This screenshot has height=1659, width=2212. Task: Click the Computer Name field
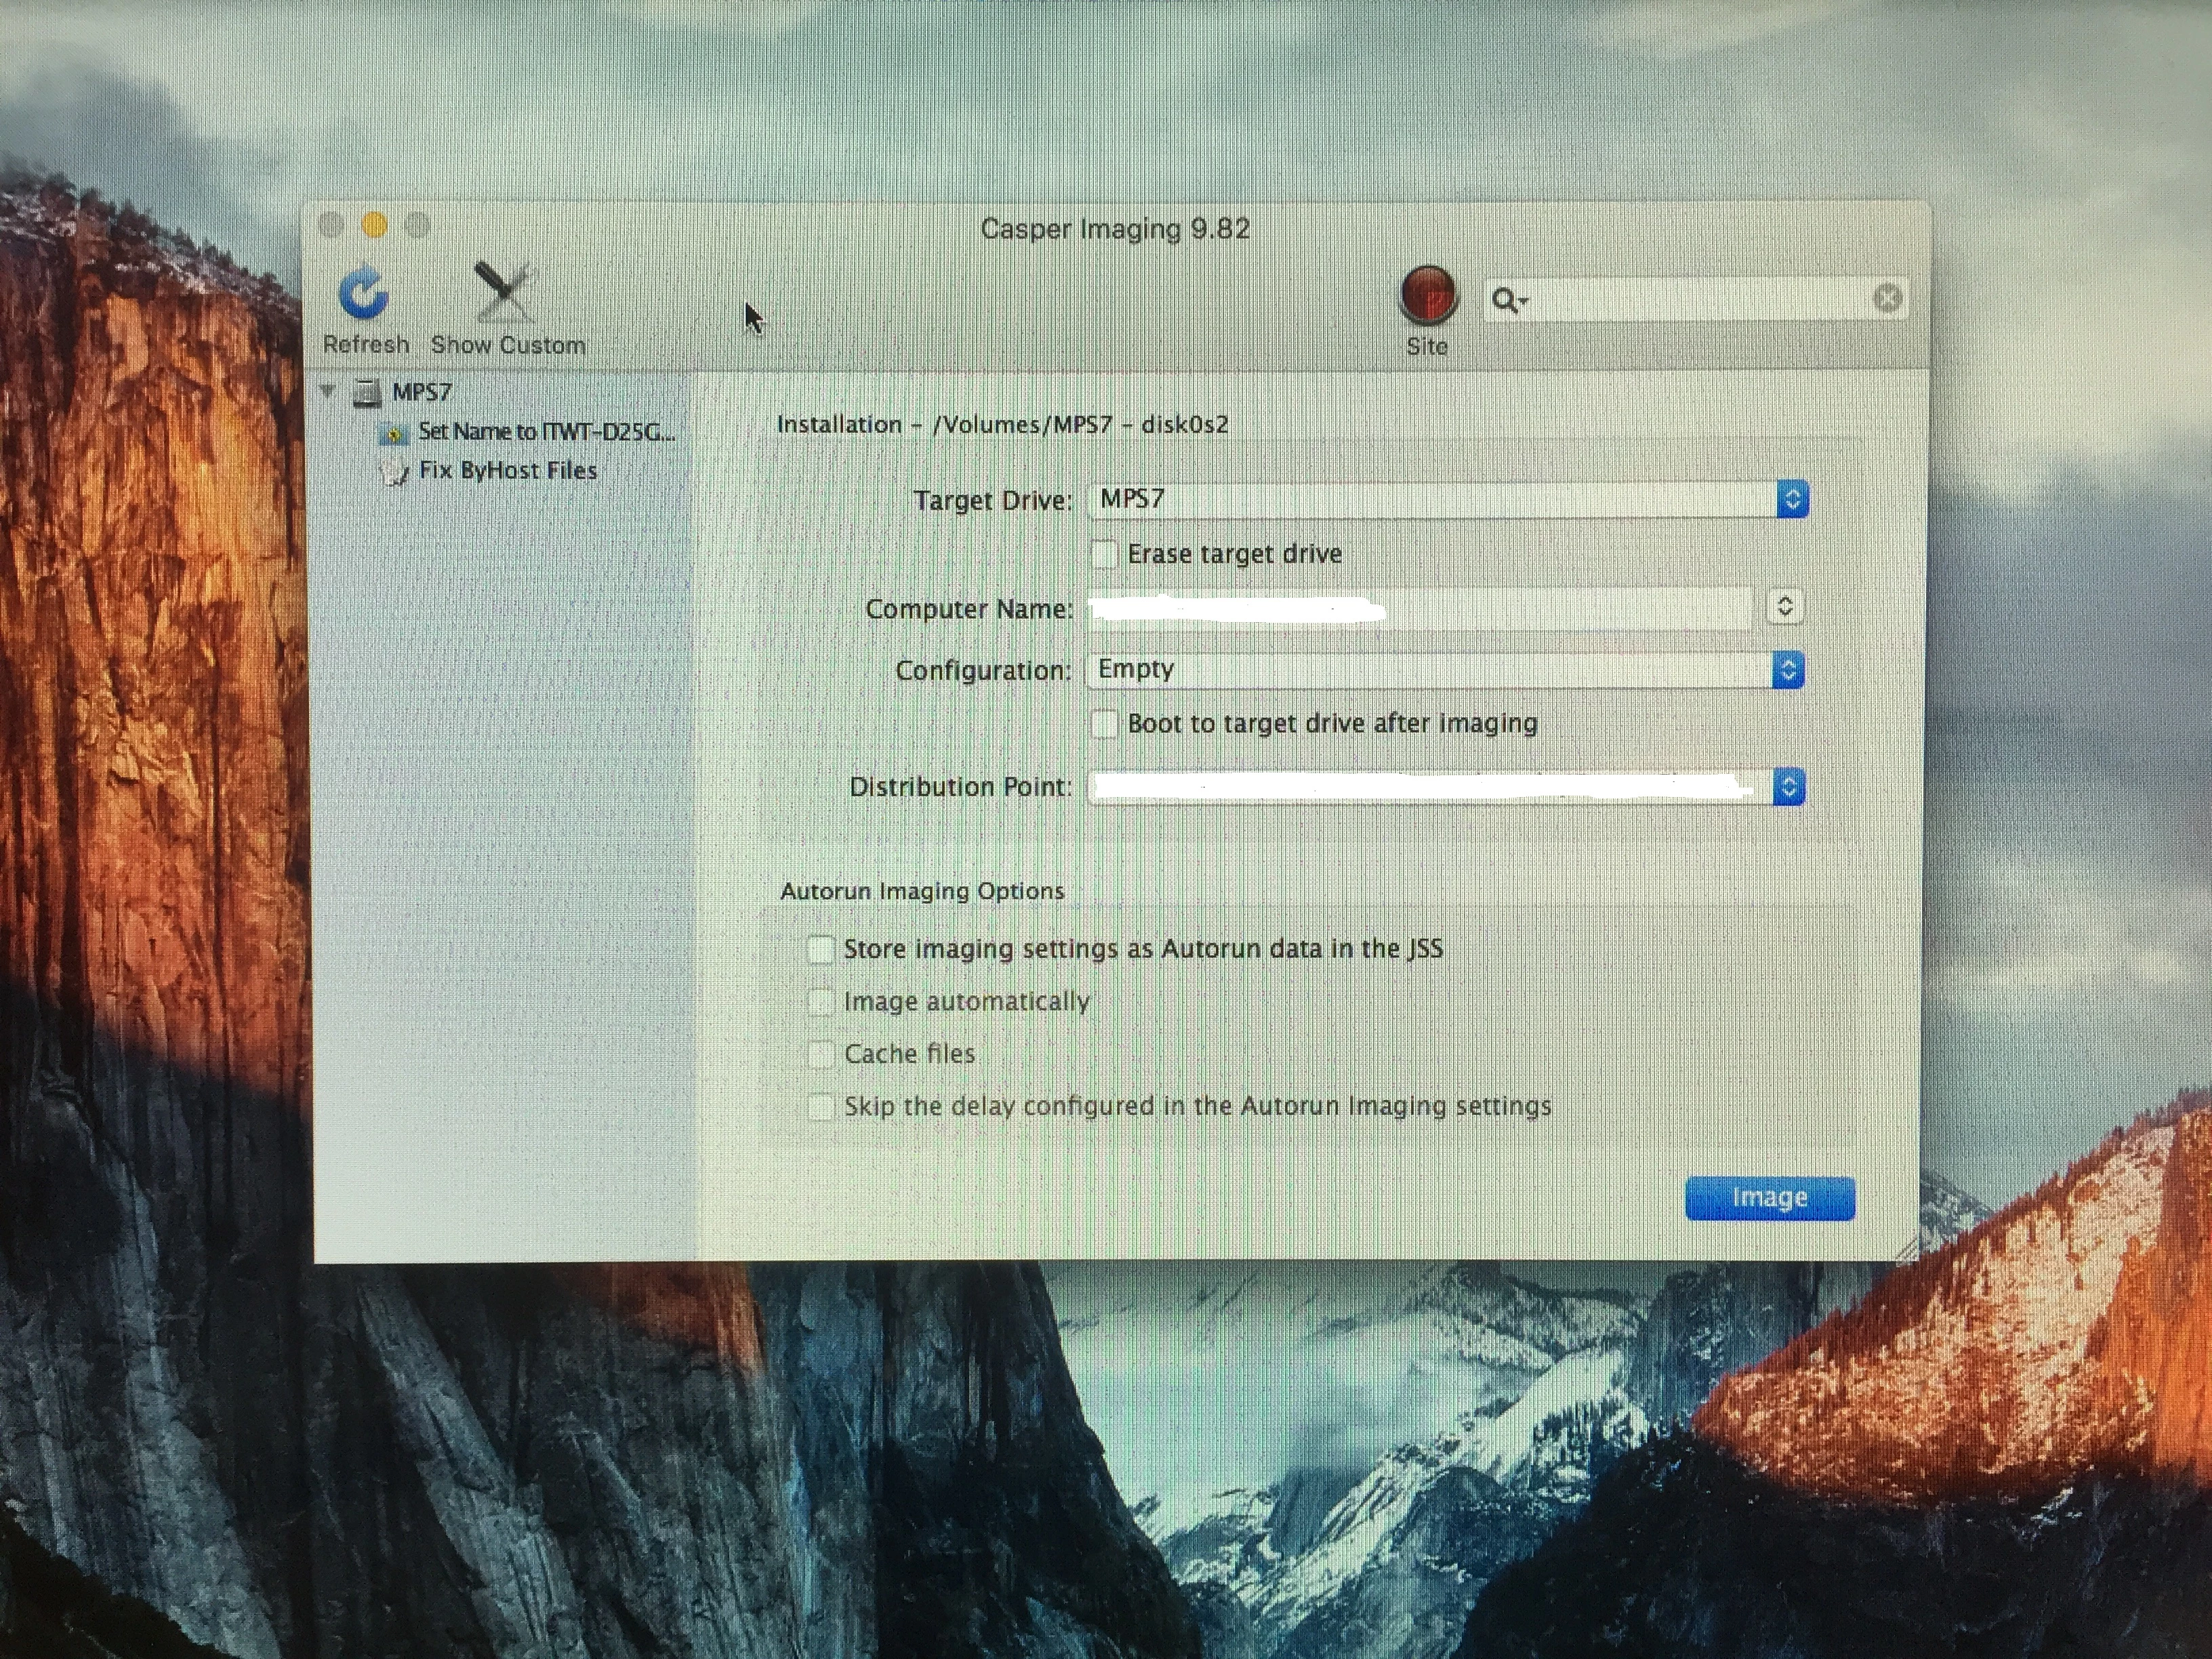click(x=1420, y=608)
